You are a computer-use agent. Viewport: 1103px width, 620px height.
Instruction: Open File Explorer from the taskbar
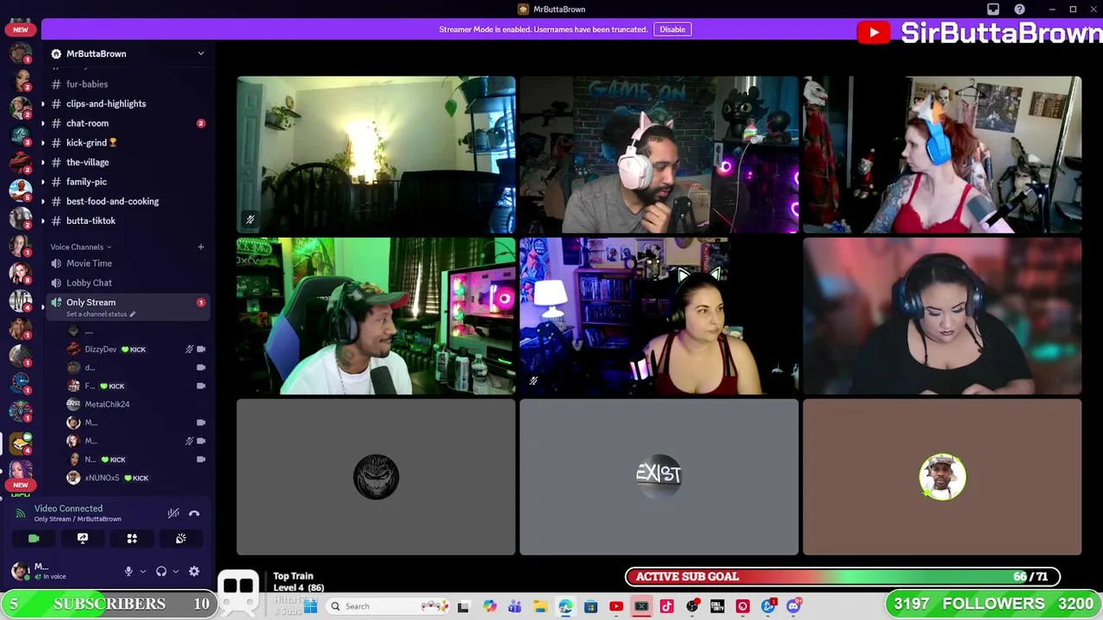coord(540,606)
